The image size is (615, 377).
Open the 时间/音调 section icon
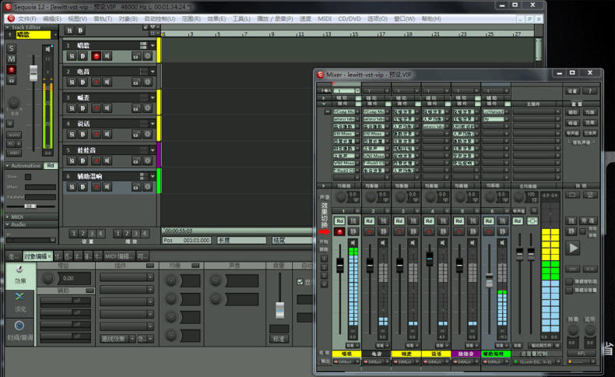click(x=19, y=326)
